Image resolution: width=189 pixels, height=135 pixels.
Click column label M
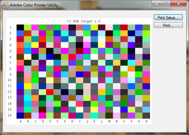(x=109, y=121)
